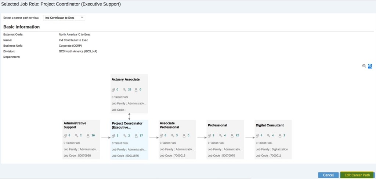Select the Actuary Associate role title
Viewport: 376px width, 179px height.
click(125, 79)
